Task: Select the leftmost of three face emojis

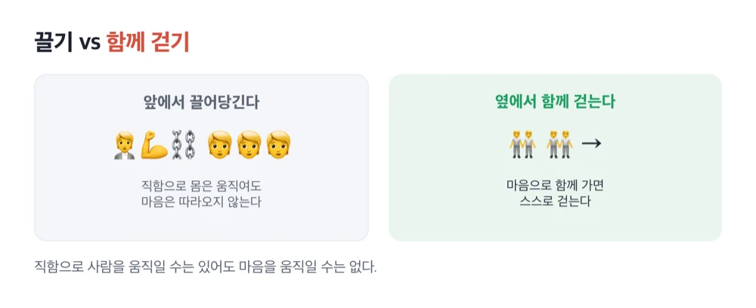Action: 220,146
